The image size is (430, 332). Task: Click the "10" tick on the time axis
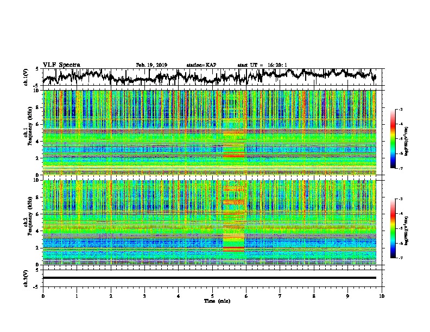click(382, 296)
